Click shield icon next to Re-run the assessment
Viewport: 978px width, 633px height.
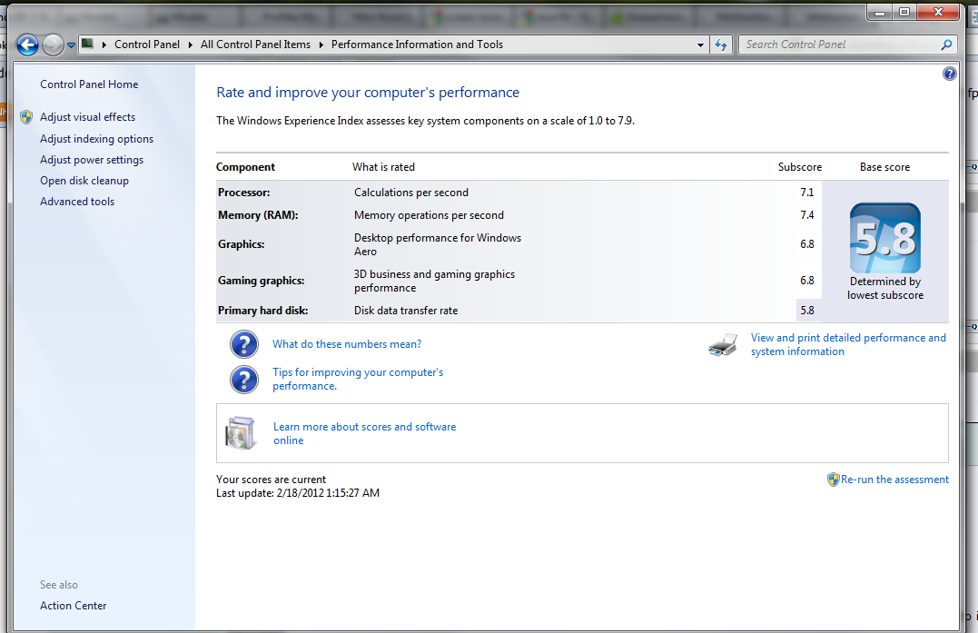(x=834, y=480)
